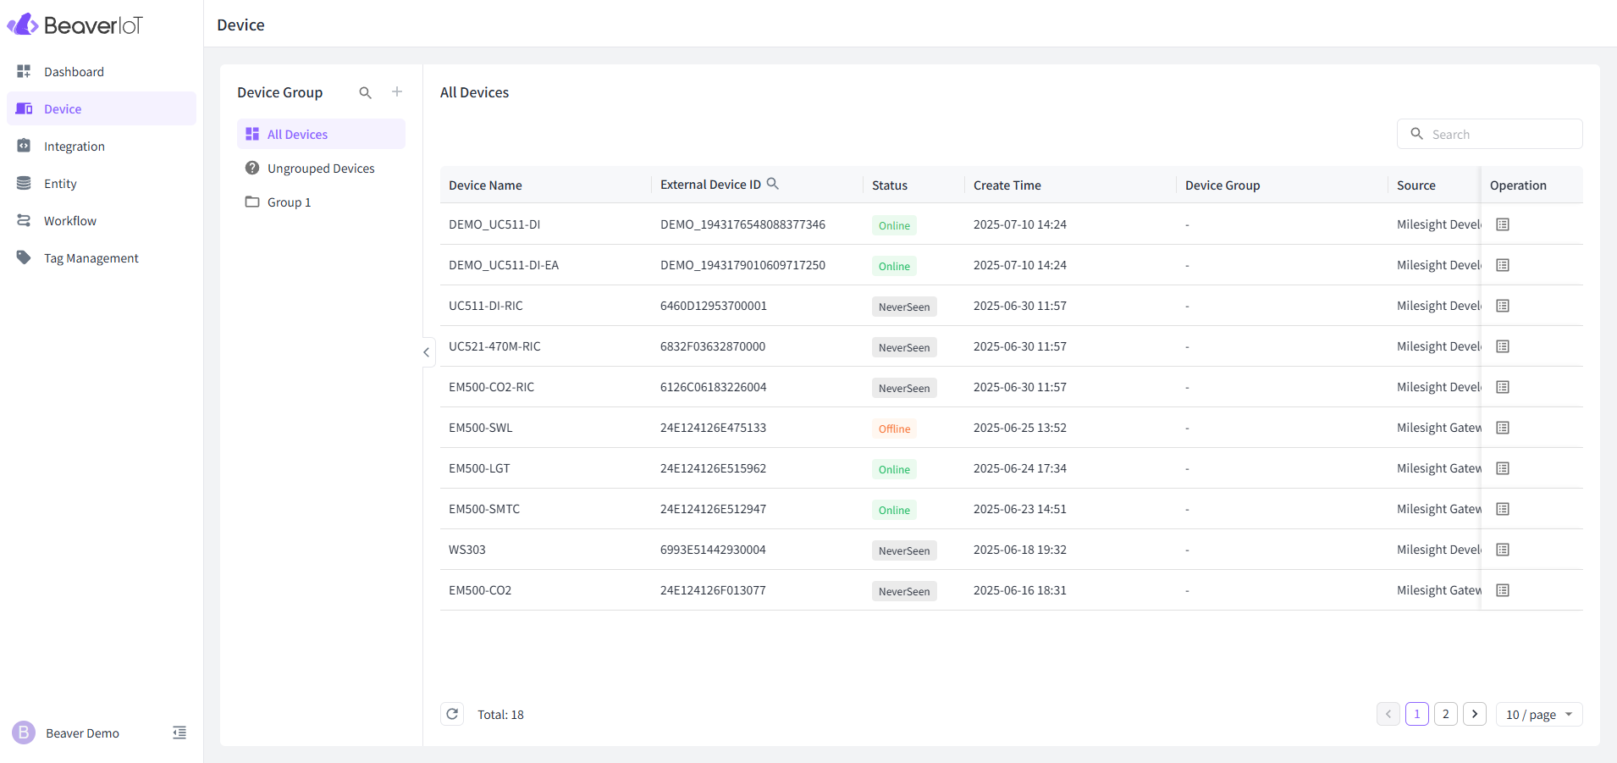The height and width of the screenshot is (763, 1617).
Task: Select Ungrouped Devices group
Action: 320,169
